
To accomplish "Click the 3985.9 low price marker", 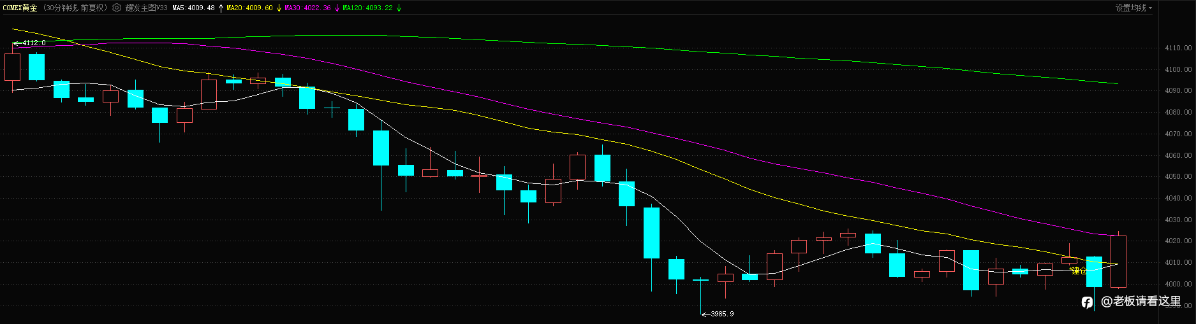I will point(718,314).
